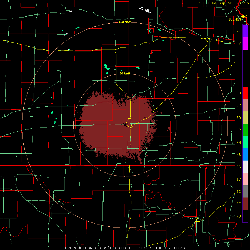Click the Hydrometeor Classification KICT title caption

(x=125, y=248)
